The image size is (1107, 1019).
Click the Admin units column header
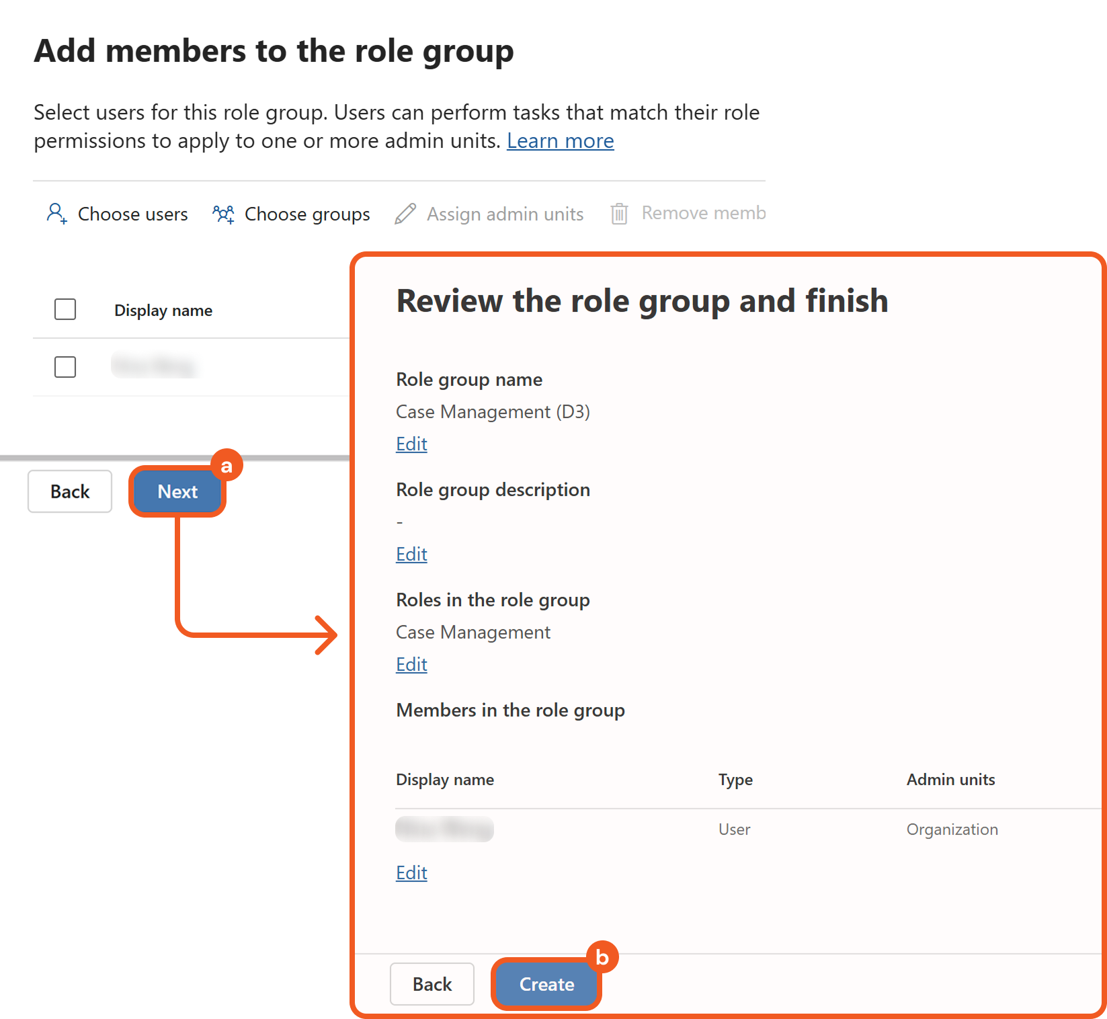point(950,780)
